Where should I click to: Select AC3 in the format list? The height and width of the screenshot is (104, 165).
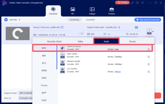click(44, 63)
